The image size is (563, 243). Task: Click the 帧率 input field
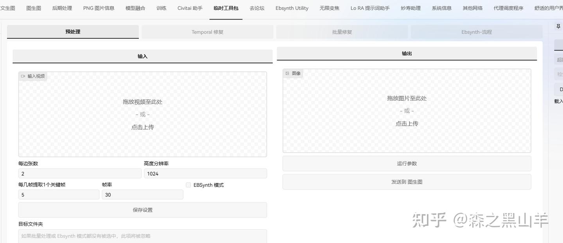[142, 194]
